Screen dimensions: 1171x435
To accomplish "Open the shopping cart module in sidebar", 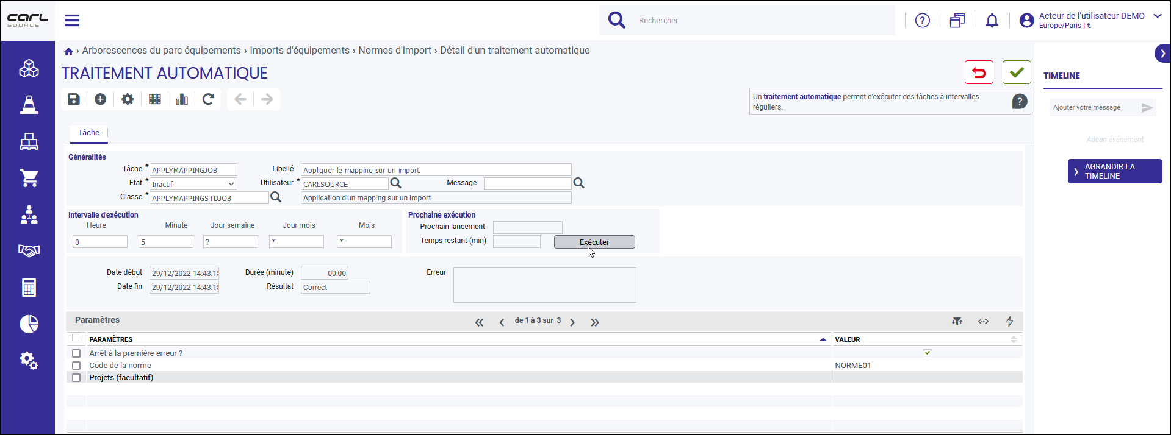I will tap(29, 178).
